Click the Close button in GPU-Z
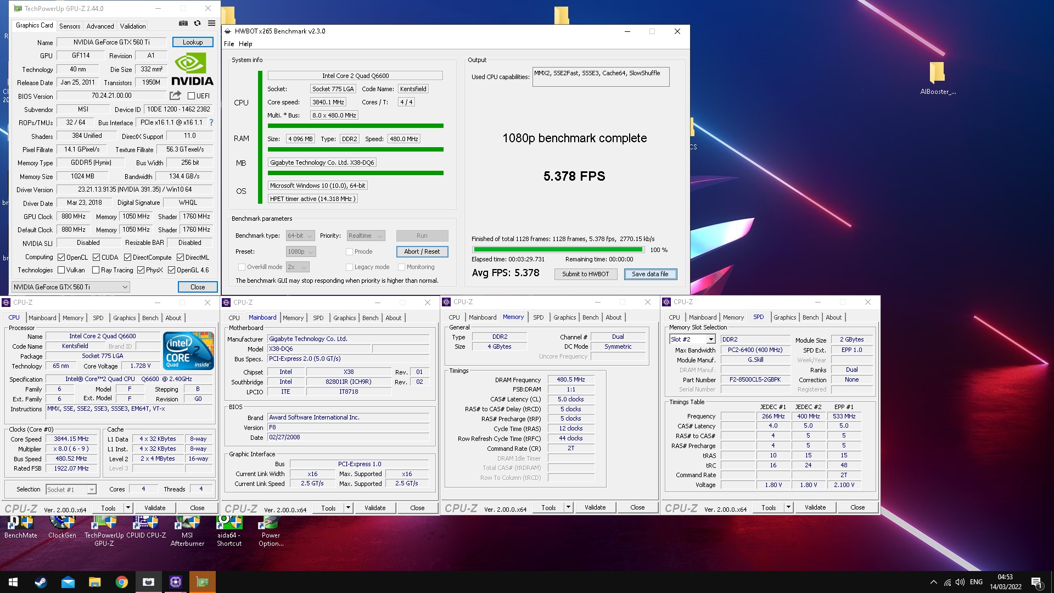1054x593 pixels. tap(198, 287)
